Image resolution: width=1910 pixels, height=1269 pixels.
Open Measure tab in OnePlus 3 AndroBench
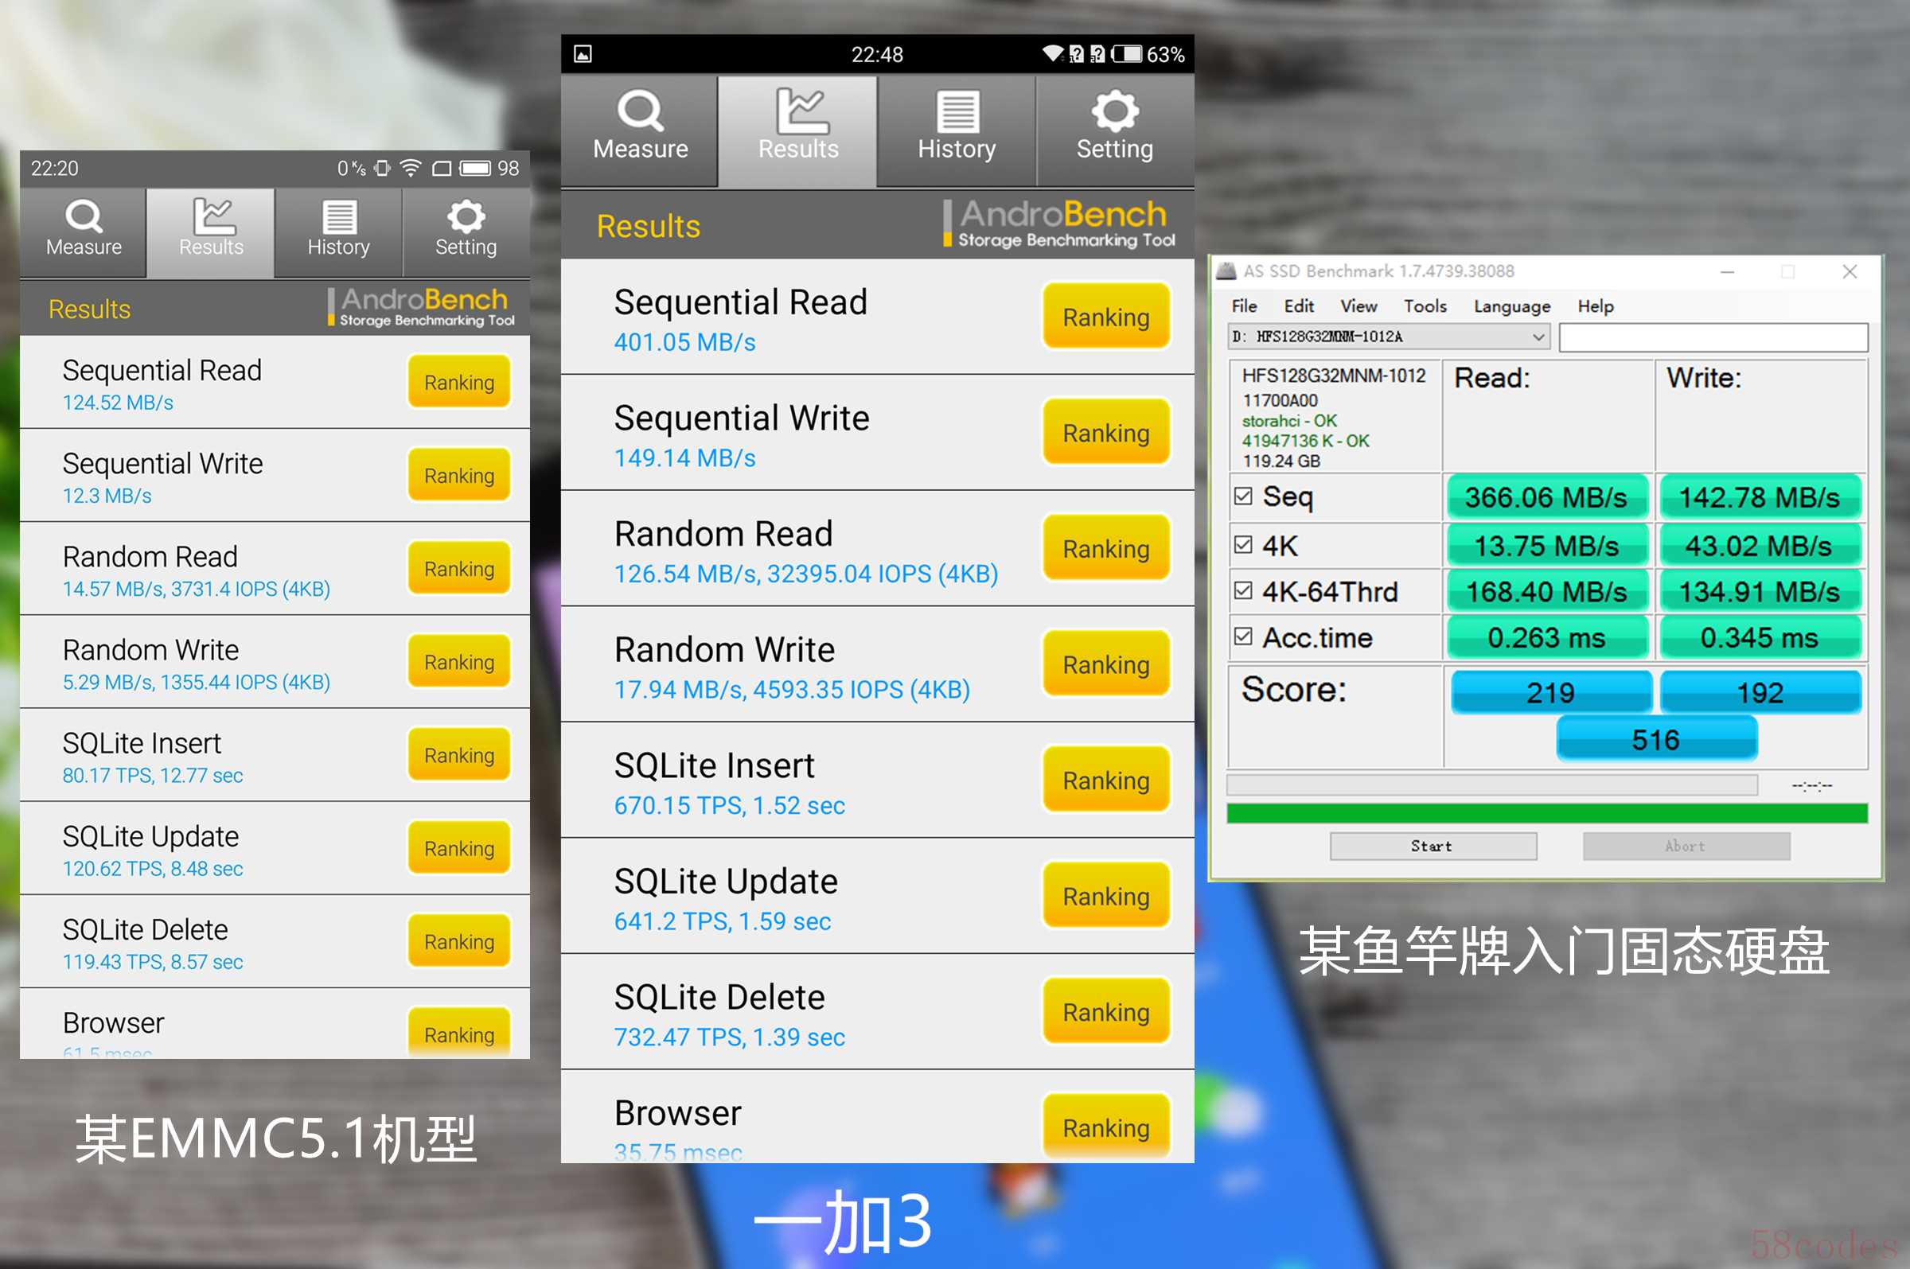point(639,130)
